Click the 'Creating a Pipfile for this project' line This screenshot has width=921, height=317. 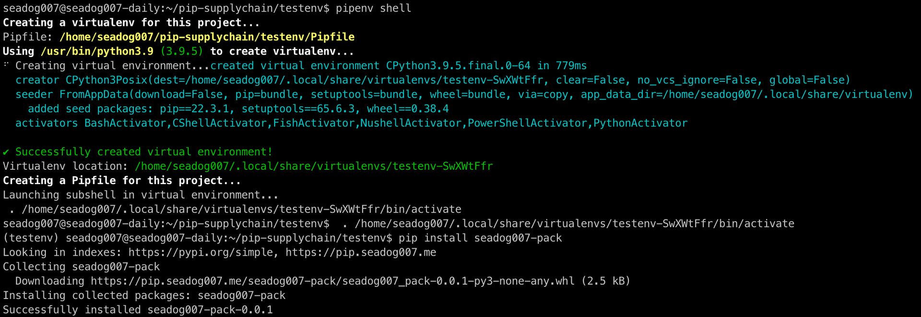tap(122, 180)
